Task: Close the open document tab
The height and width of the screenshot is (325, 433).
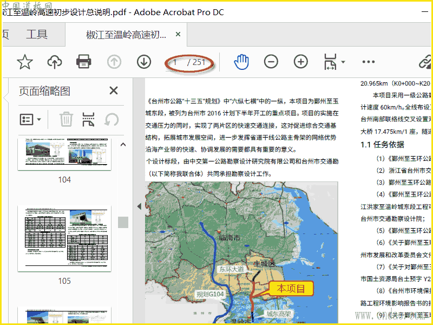Action: [x=178, y=35]
